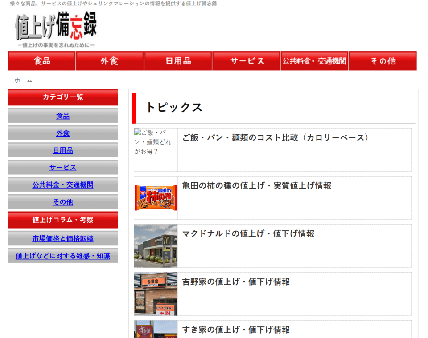Click the トピックス section heading

174,107
